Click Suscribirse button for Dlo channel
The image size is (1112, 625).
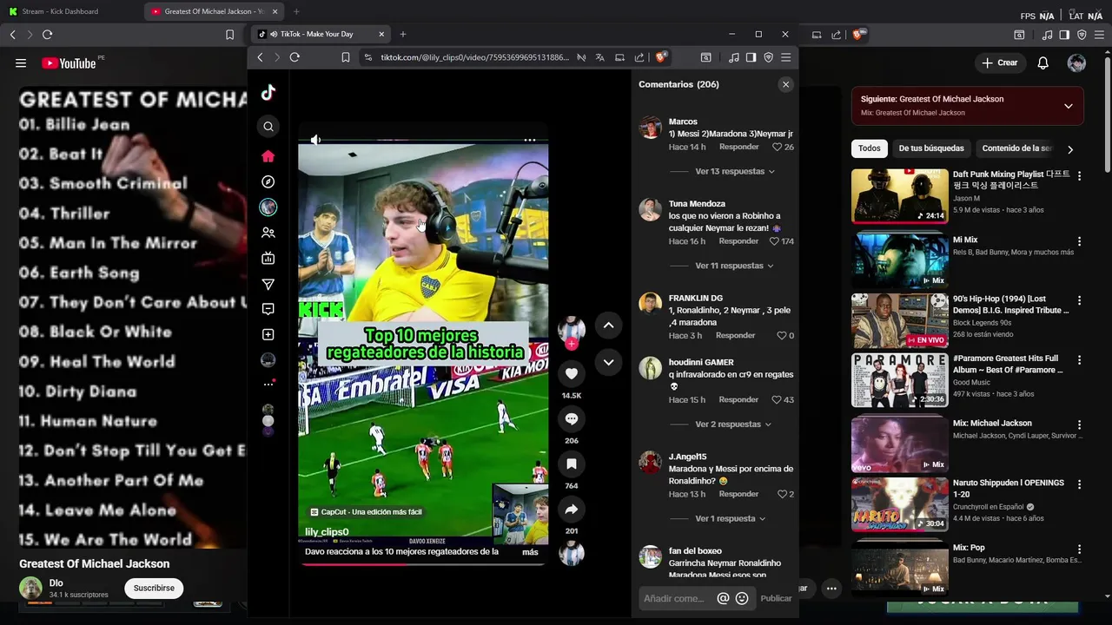pos(154,588)
